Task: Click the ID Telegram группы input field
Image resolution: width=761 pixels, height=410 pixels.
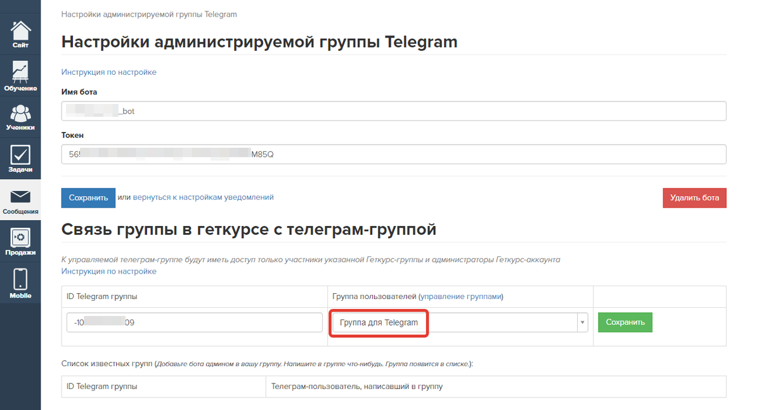Action: coord(195,322)
